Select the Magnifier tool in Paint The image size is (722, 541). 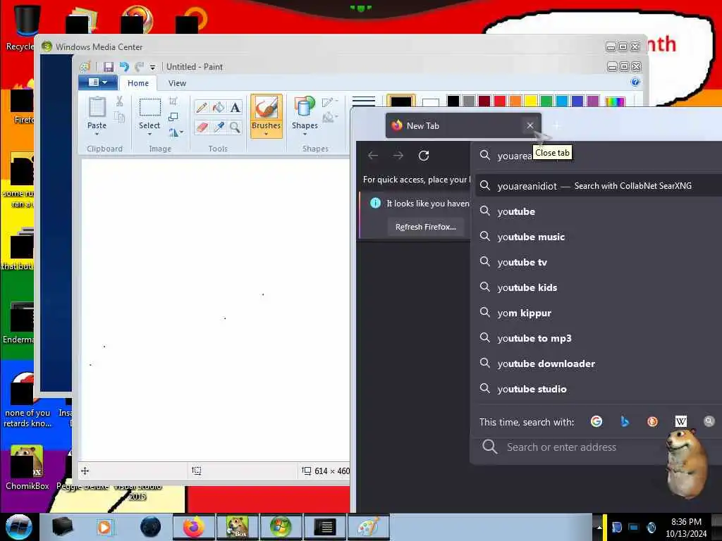click(235, 127)
